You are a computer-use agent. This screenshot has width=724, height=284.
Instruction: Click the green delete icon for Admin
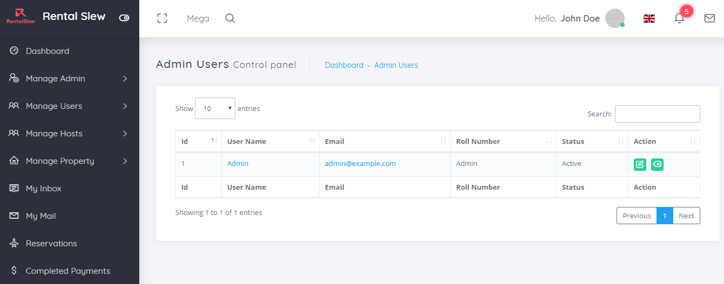click(657, 164)
